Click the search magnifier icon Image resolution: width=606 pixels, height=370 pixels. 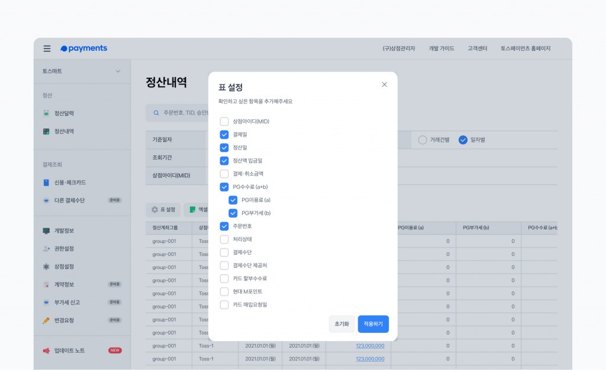click(x=156, y=113)
